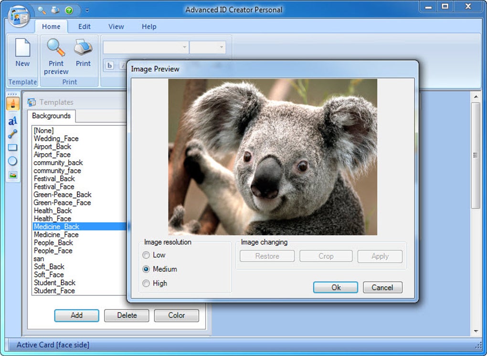Click the New template icon
The width and height of the screenshot is (487, 356).
click(22, 48)
